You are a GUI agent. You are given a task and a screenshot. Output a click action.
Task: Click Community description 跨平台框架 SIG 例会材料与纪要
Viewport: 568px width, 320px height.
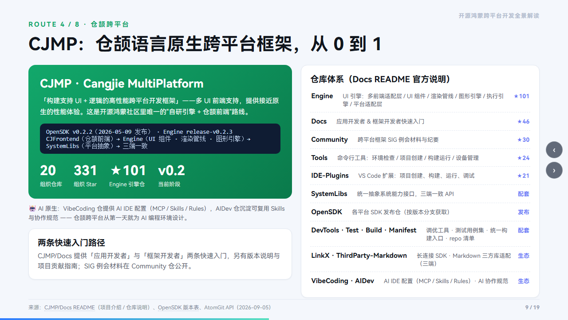tap(398, 140)
